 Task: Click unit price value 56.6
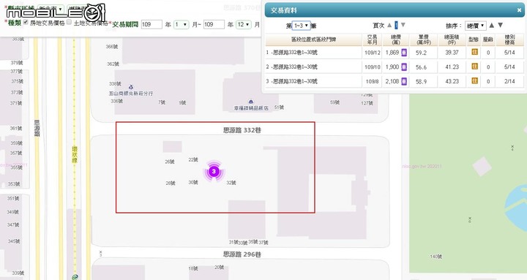421,67
